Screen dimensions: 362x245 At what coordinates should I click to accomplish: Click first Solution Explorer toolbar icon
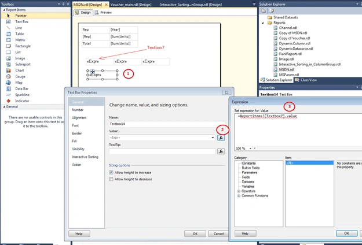tap(264, 11)
